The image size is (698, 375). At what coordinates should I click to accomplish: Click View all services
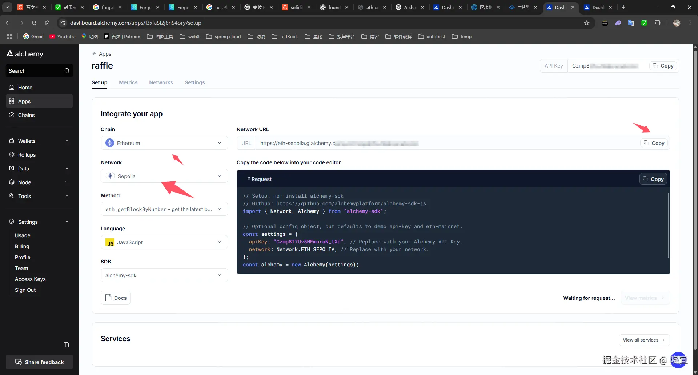(644, 340)
